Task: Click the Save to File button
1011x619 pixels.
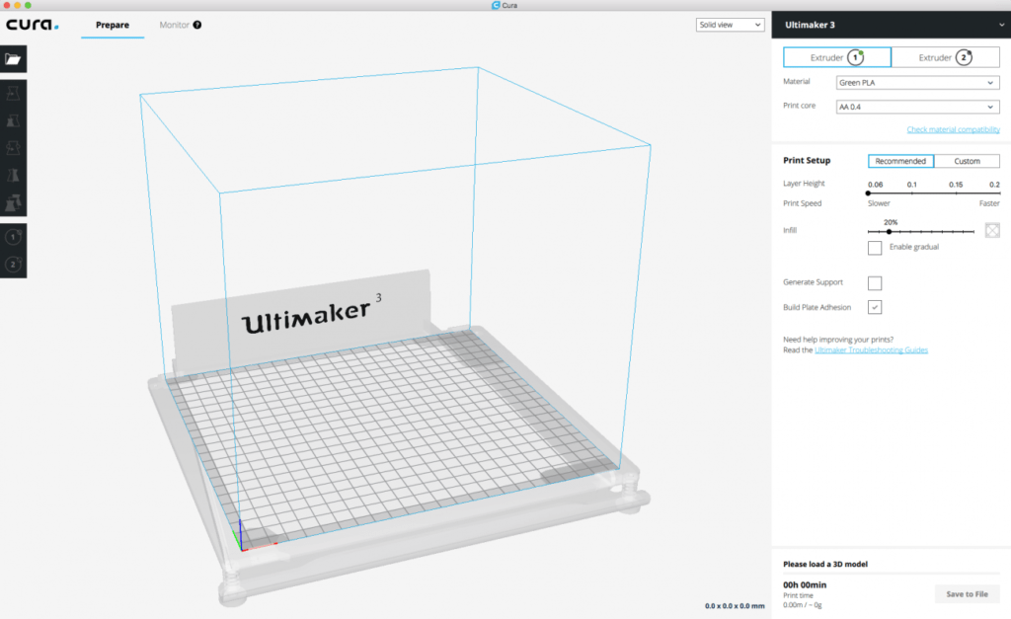Action: click(967, 593)
